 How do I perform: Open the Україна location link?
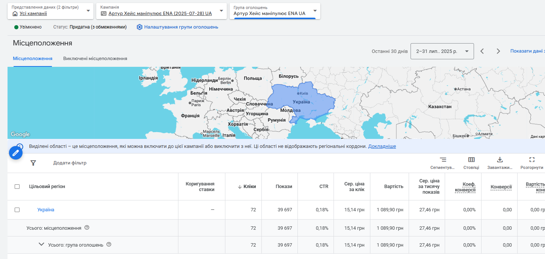click(x=46, y=210)
